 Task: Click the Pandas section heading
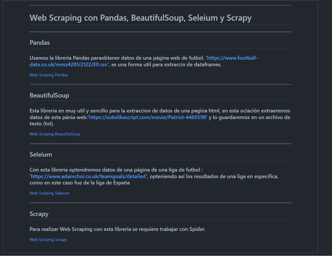coord(40,42)
